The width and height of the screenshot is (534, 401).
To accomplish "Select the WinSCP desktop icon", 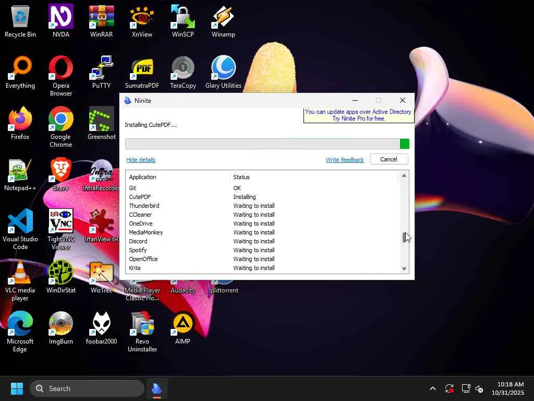I will coord(183,21).
